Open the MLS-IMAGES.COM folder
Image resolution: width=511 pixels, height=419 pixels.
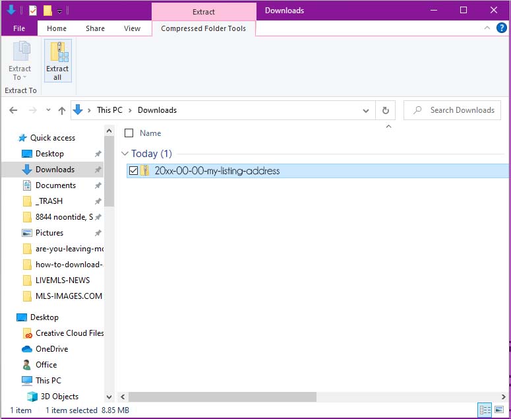coord(69,296)
